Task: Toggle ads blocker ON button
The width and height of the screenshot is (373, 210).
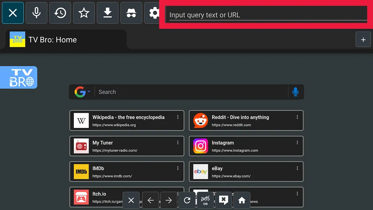Action: point(205,200)
